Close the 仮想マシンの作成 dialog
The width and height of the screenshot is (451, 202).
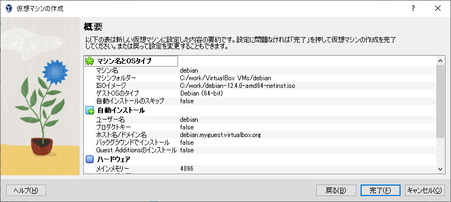pyautogui.click(x=438, y=9)
